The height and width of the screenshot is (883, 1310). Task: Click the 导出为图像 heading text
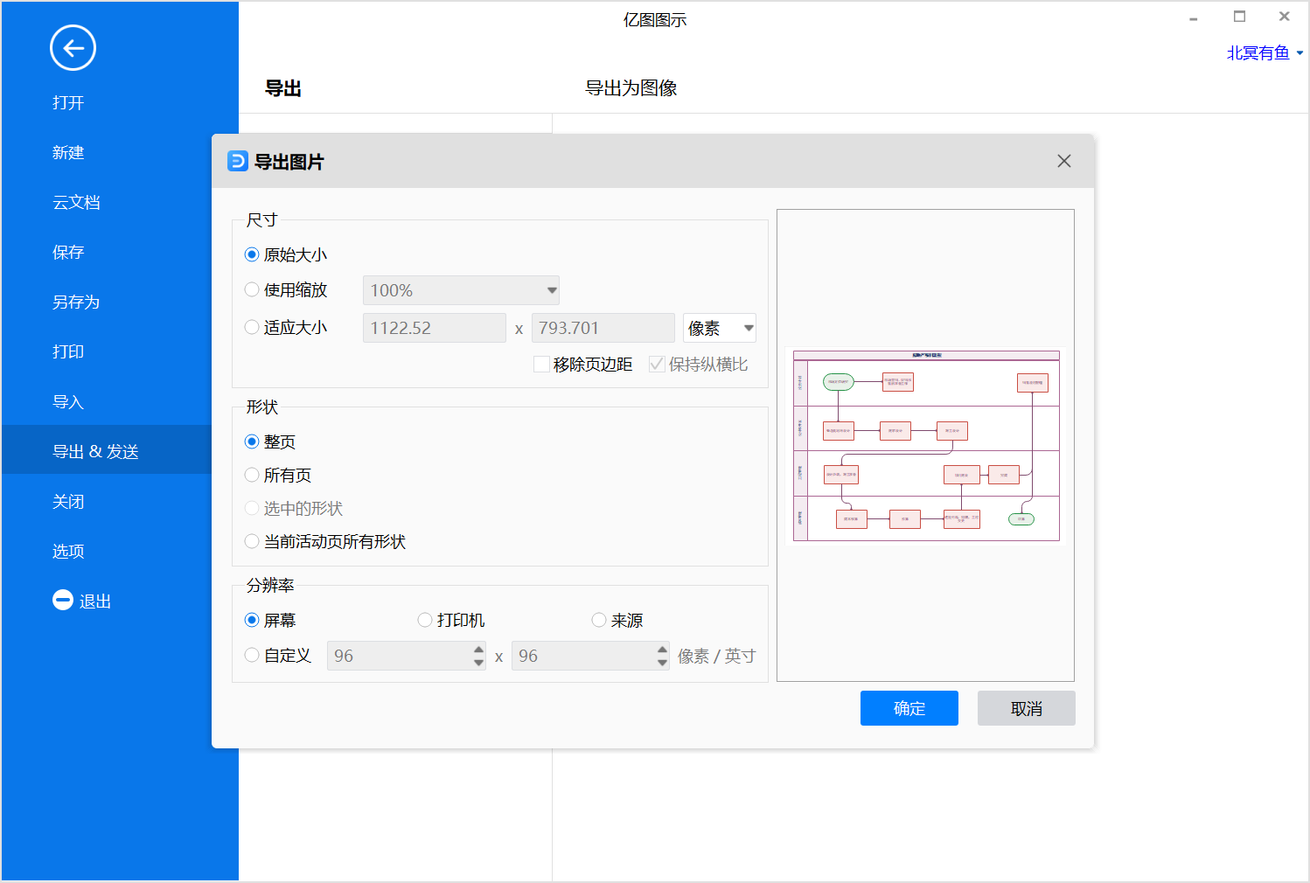(x=631, y=88)
